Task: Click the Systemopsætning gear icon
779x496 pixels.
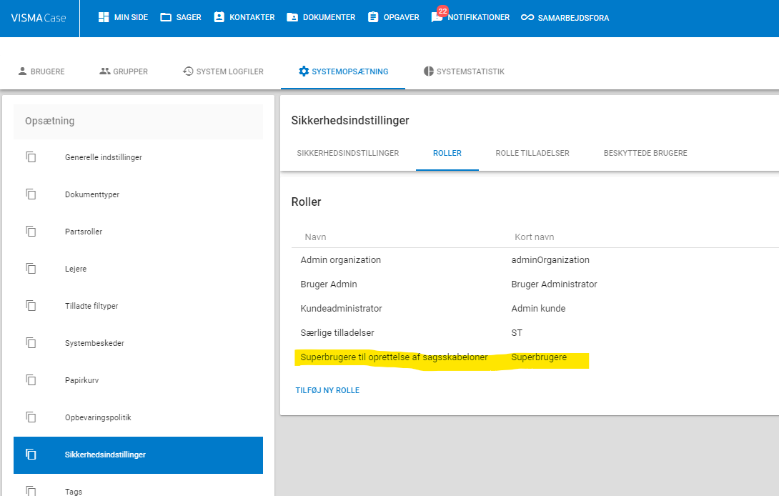Action: (304, 71)
